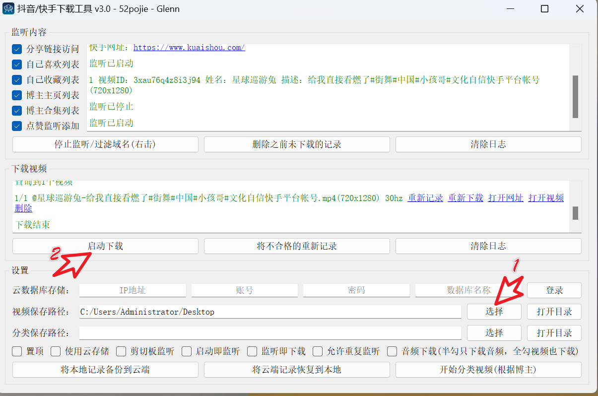Click the 打开视频 link
The image size is (598, 396).
[x=545, y=198]
